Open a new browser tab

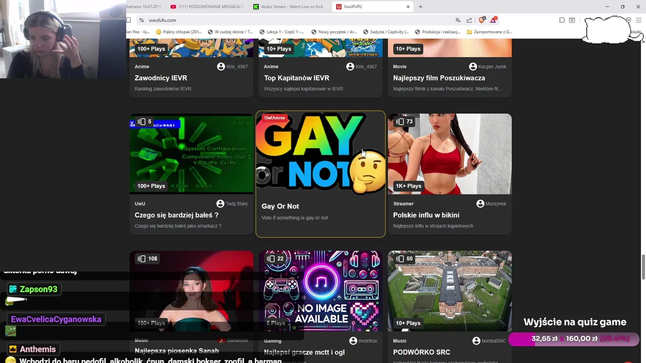(420, 7)
